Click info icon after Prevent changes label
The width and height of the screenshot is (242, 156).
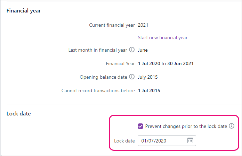click(232, 126)
